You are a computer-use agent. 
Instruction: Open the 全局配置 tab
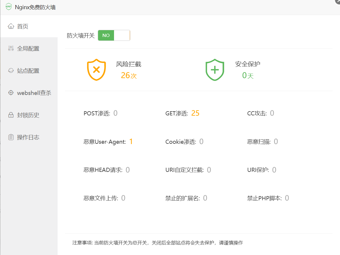point(28,49)
